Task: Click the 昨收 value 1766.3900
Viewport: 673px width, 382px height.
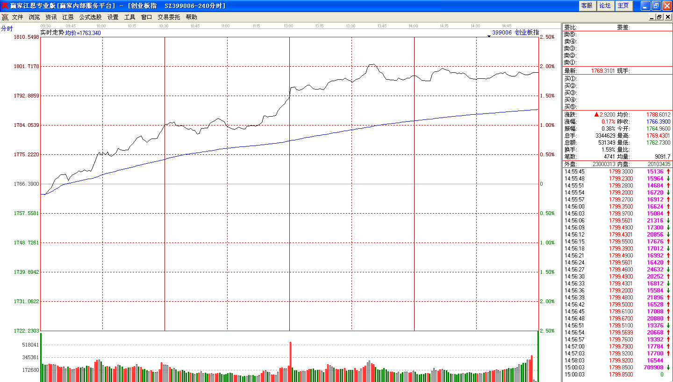Action: click(x=658, y=121)
